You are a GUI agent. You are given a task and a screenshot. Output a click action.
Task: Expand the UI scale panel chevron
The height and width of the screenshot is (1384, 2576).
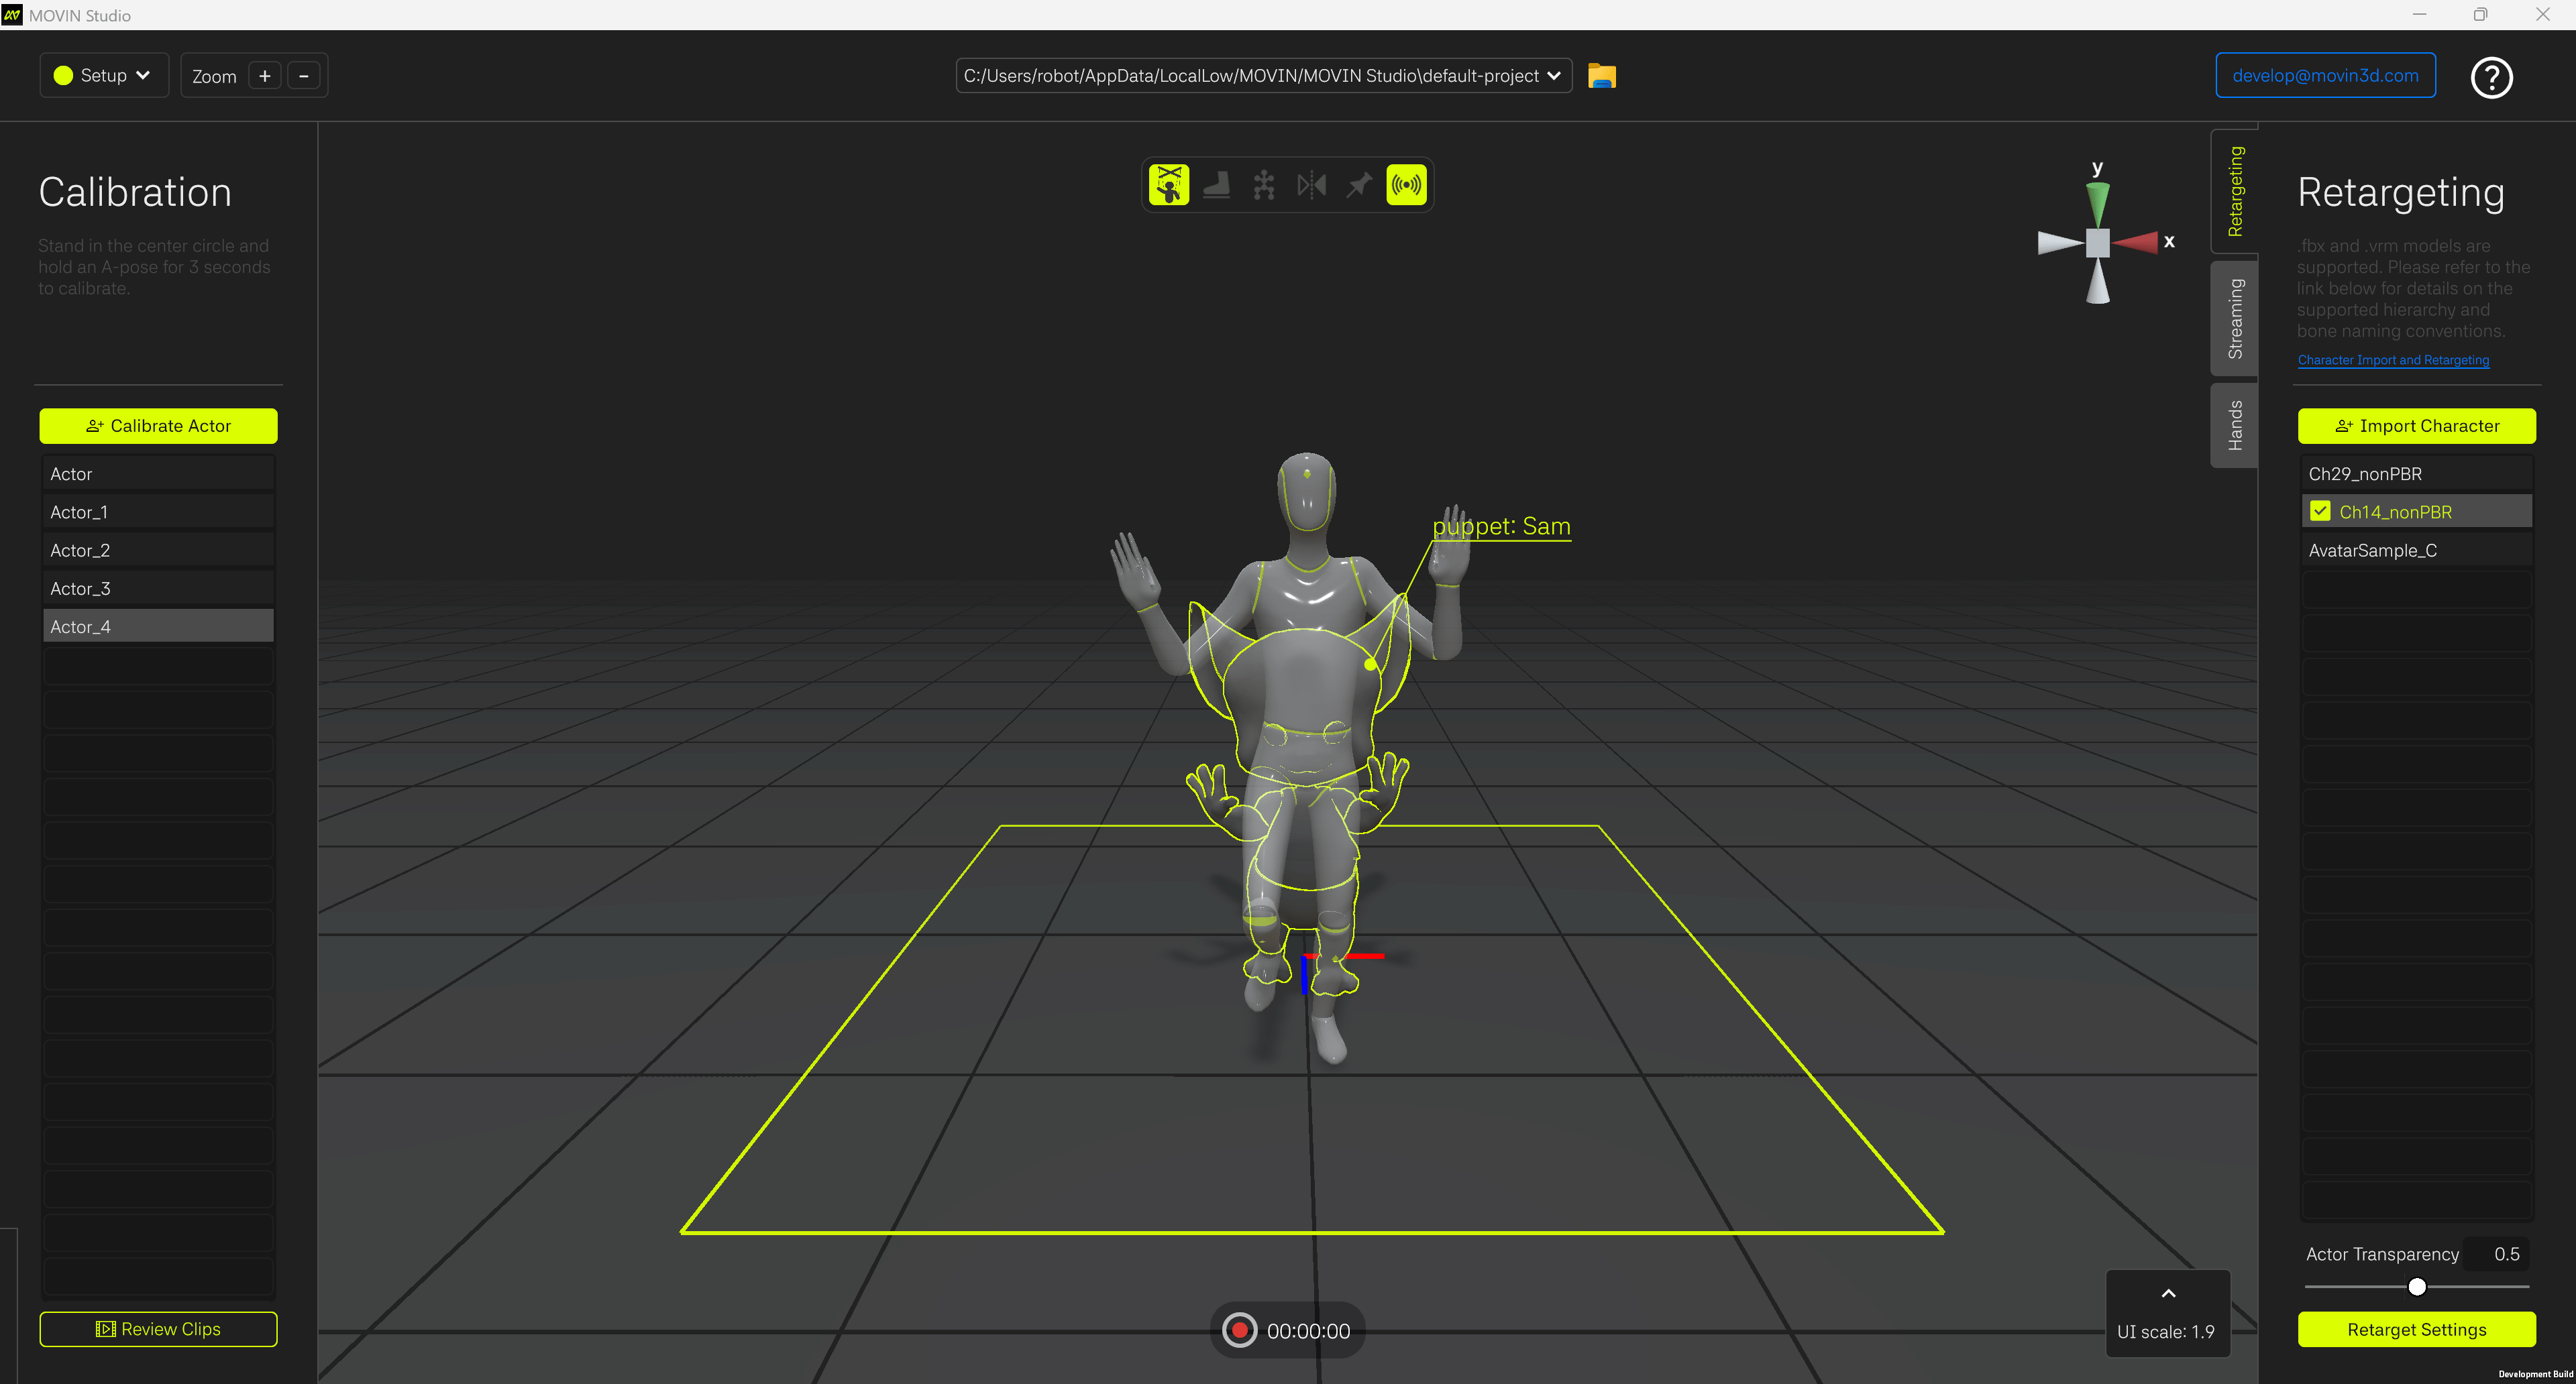click(x=2168, y=1293)
